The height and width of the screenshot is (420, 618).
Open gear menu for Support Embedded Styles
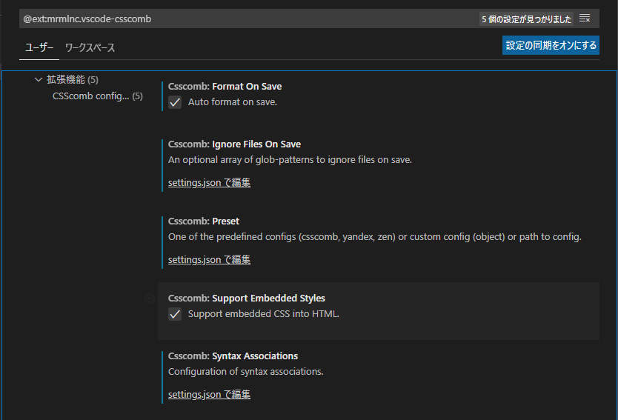[x=150, y=299]
